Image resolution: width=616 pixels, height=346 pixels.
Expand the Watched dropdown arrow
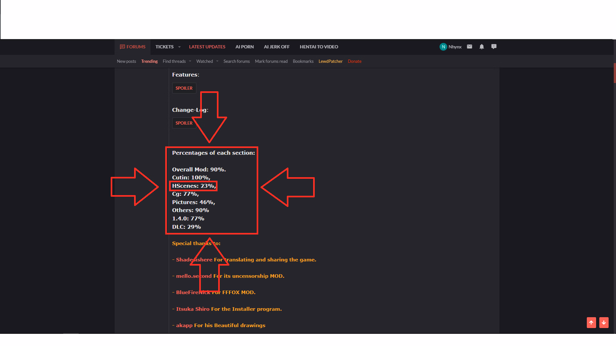(217, 61)
